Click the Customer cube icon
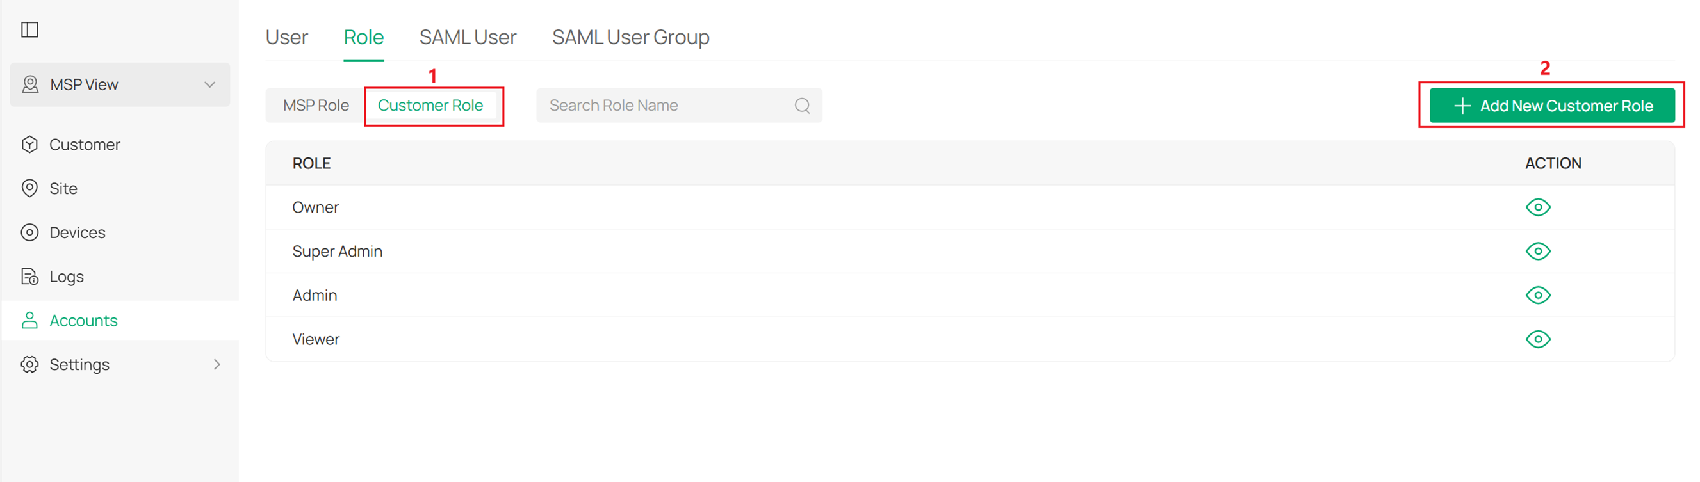Screen dimensions: 1700x482 [x=29, y=145]
